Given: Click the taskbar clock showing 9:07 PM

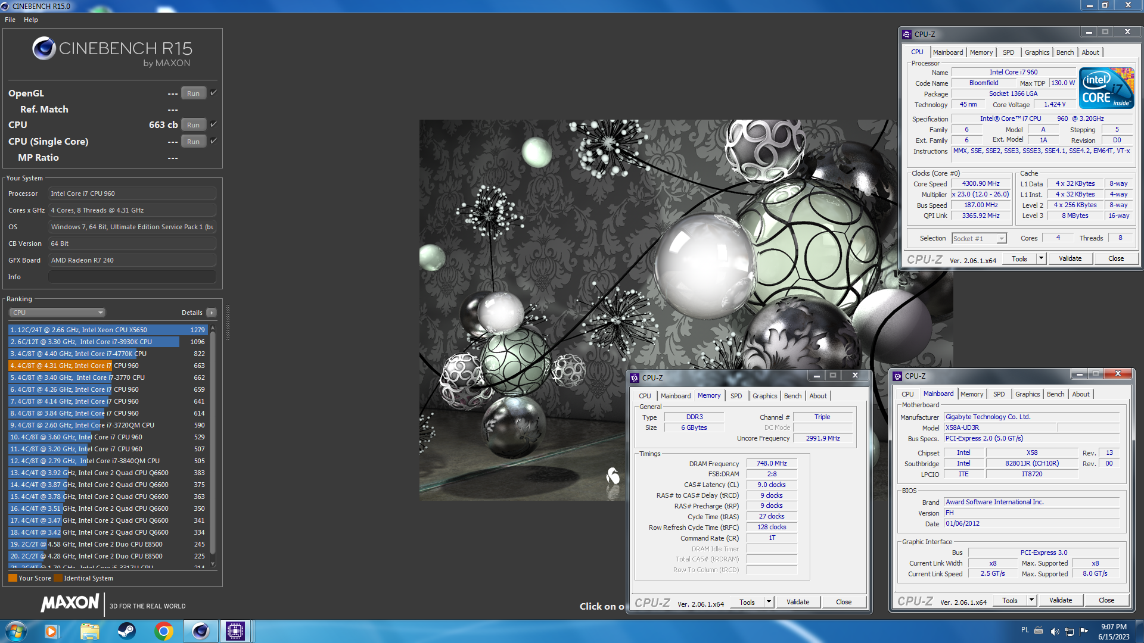Looking at the screenshot, I should click(1114, 632).
